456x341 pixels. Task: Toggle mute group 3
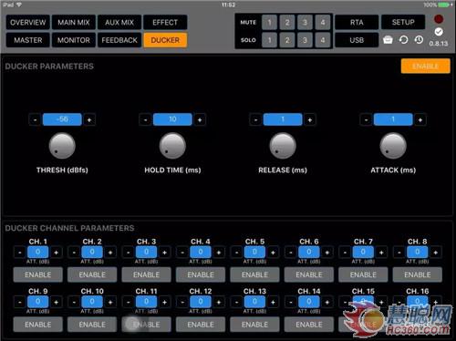pos(305,22)
